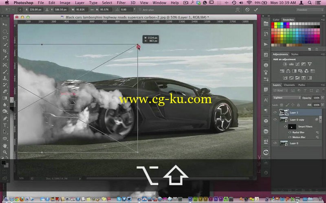Enable the Anti-alias checkbox

tap(140, 10)
